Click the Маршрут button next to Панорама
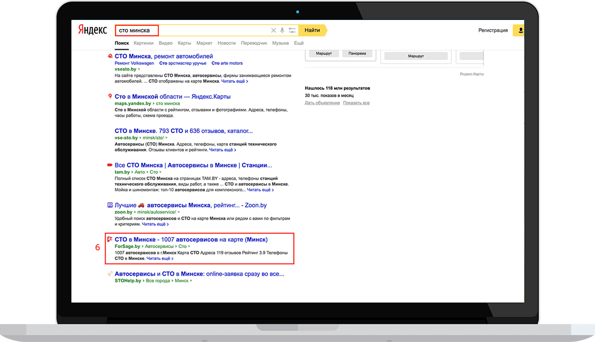 tap(323, 53)
